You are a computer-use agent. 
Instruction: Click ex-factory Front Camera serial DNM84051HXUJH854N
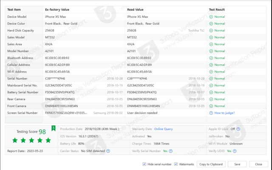(x=61, y=106)
